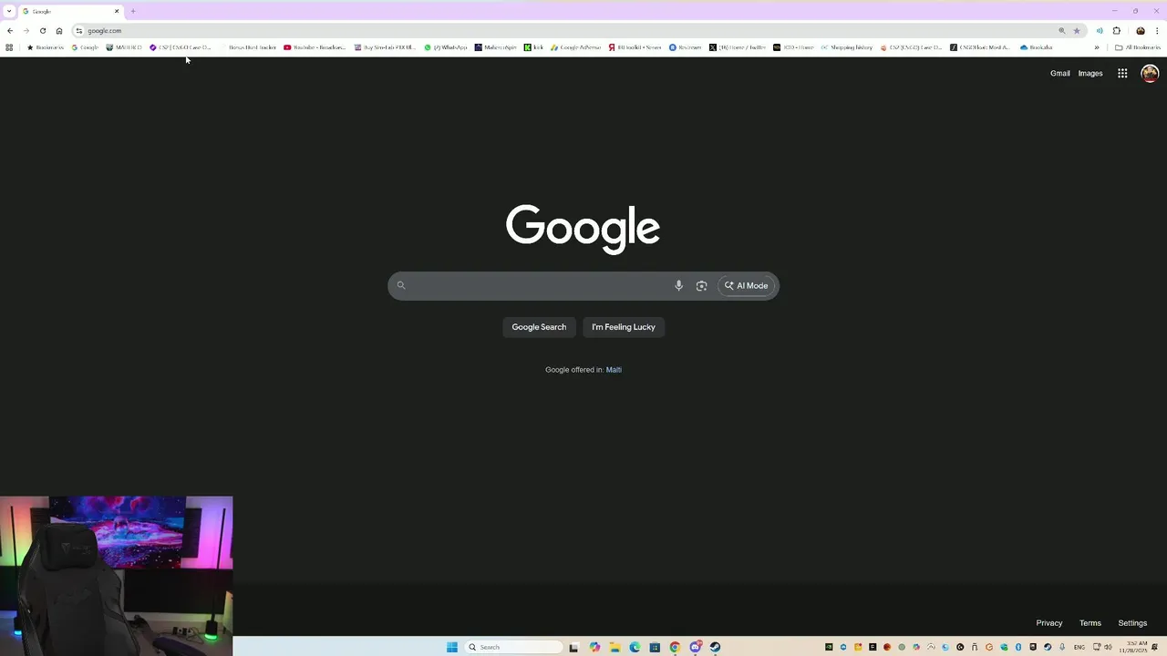
Task: Open Google Account avatar
Action: point(1150,73)
